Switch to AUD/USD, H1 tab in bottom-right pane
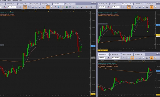Image resolution: width=160 pixels, height=97 pixels. (139, 55)
